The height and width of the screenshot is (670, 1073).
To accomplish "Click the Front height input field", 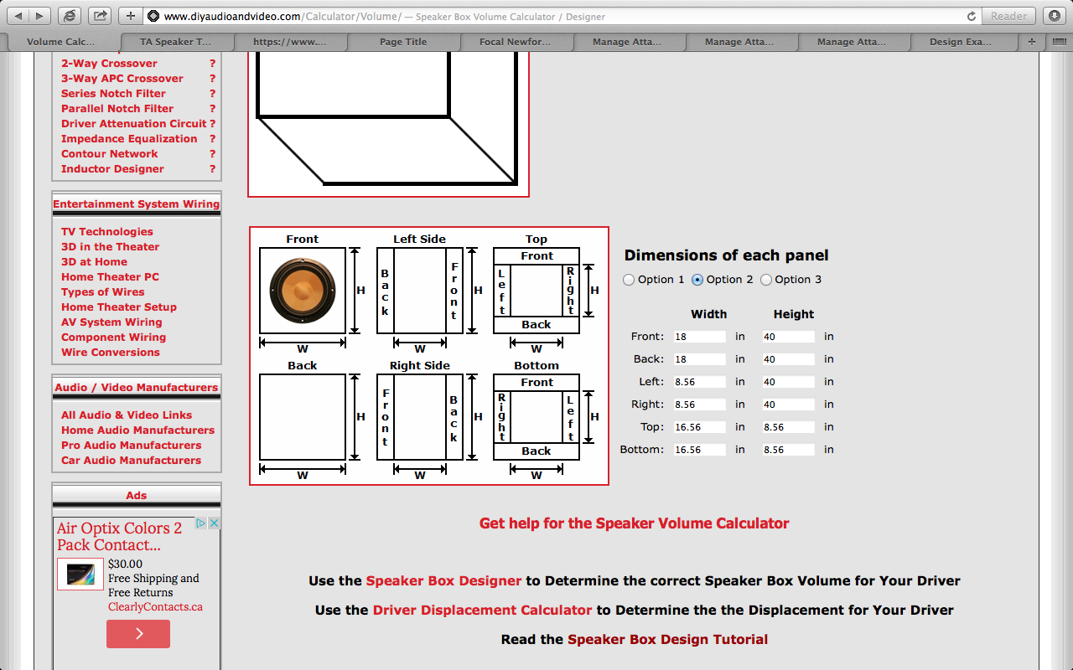I will pos(788,337).
